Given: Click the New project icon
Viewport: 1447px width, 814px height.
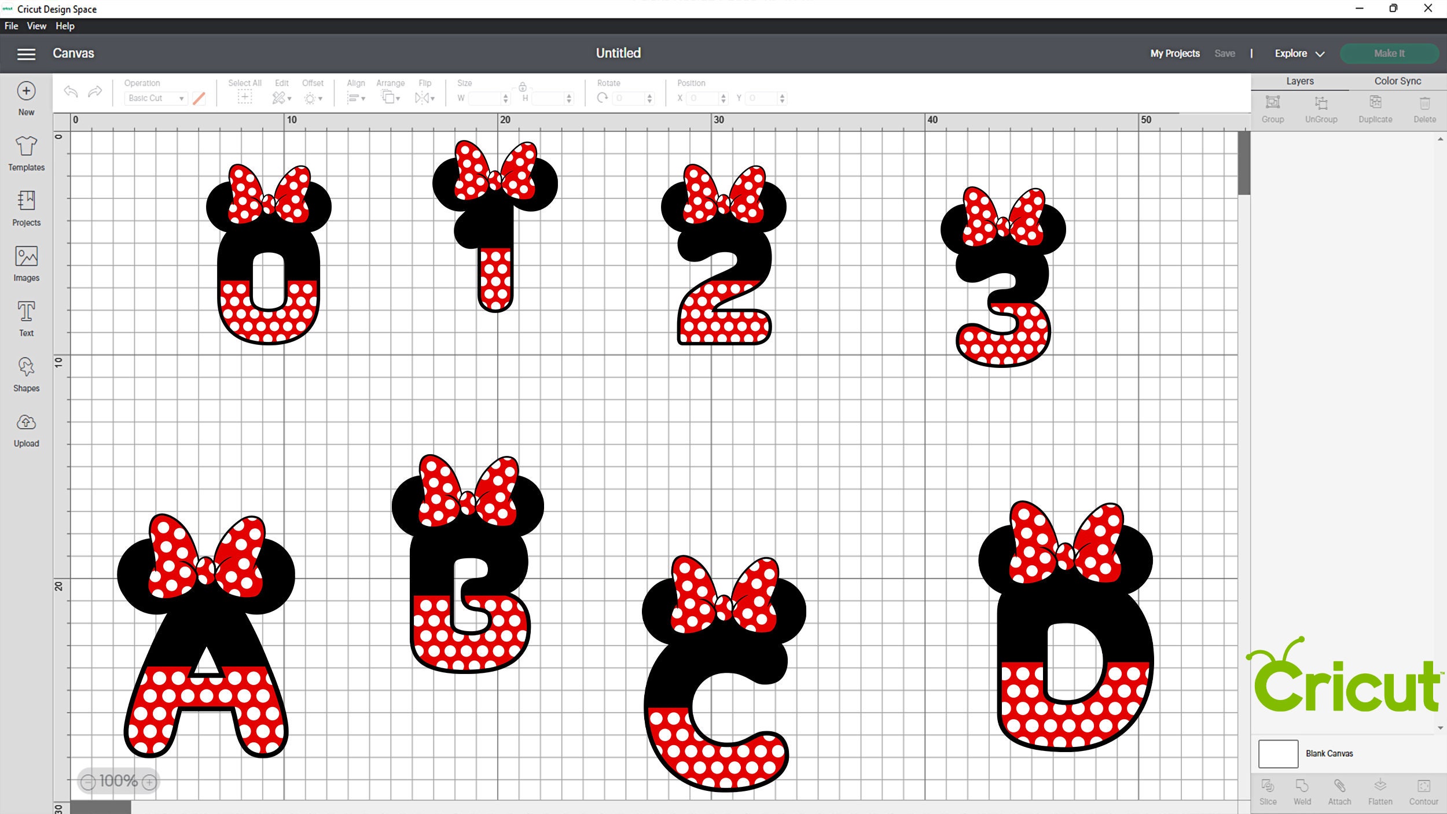Looking at the screenshot, I should pyautogui.click(x=26, y=91).
